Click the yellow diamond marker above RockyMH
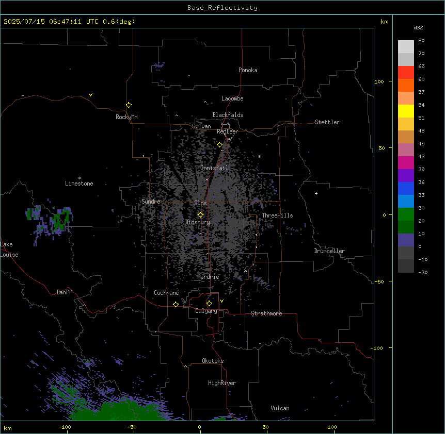This screenshot has height=434, width=445. pyautogui.click(x=129, y=105)
